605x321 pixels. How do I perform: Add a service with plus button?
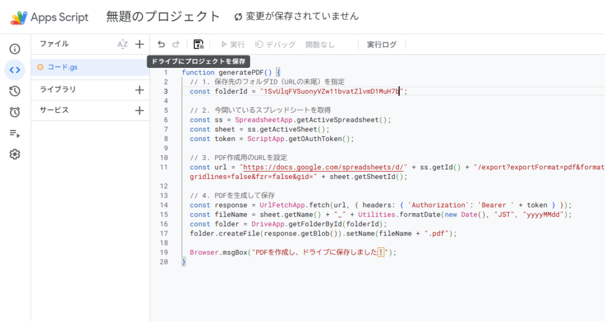(139, 110)
